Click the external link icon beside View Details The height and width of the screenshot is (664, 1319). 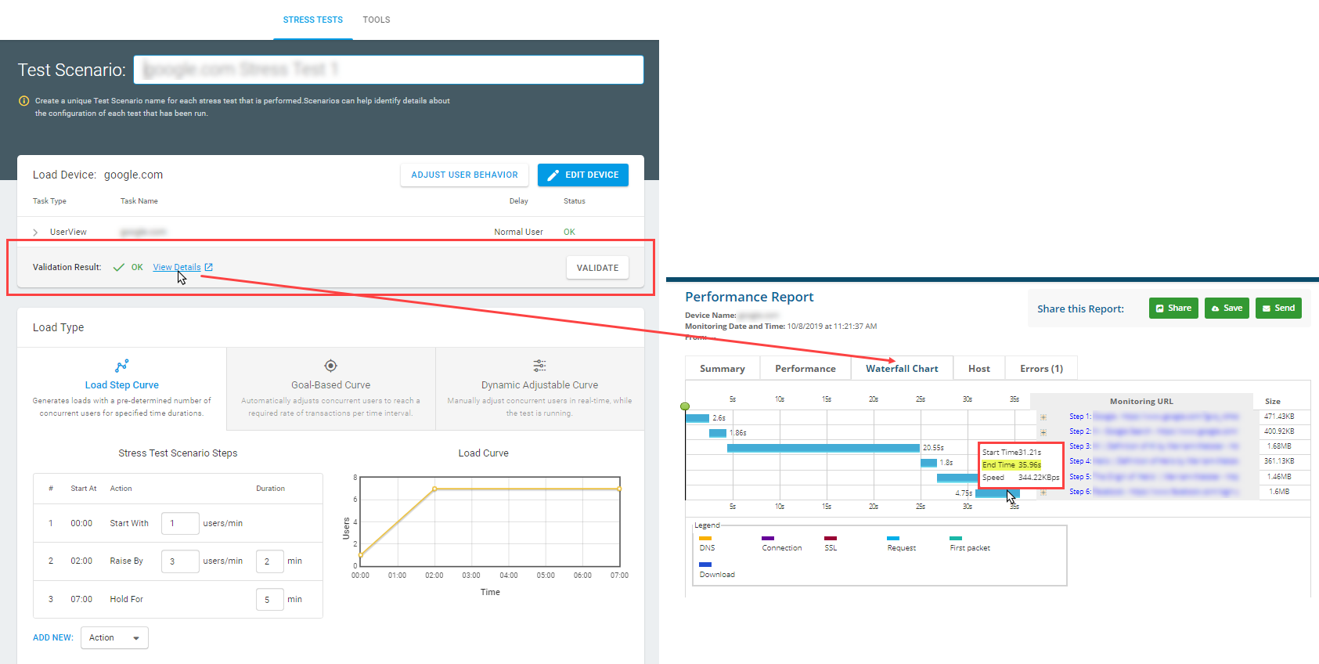209,268
